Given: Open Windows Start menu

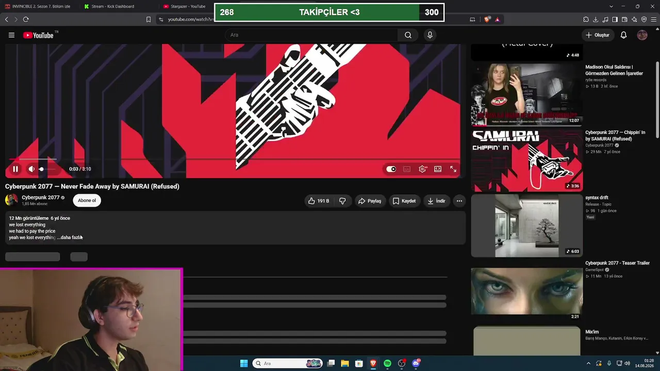Looking at the screenshot, I should 244,363.
